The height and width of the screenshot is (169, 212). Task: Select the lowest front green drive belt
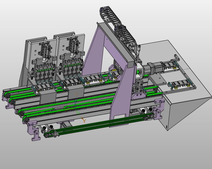(x=99, y=125)
